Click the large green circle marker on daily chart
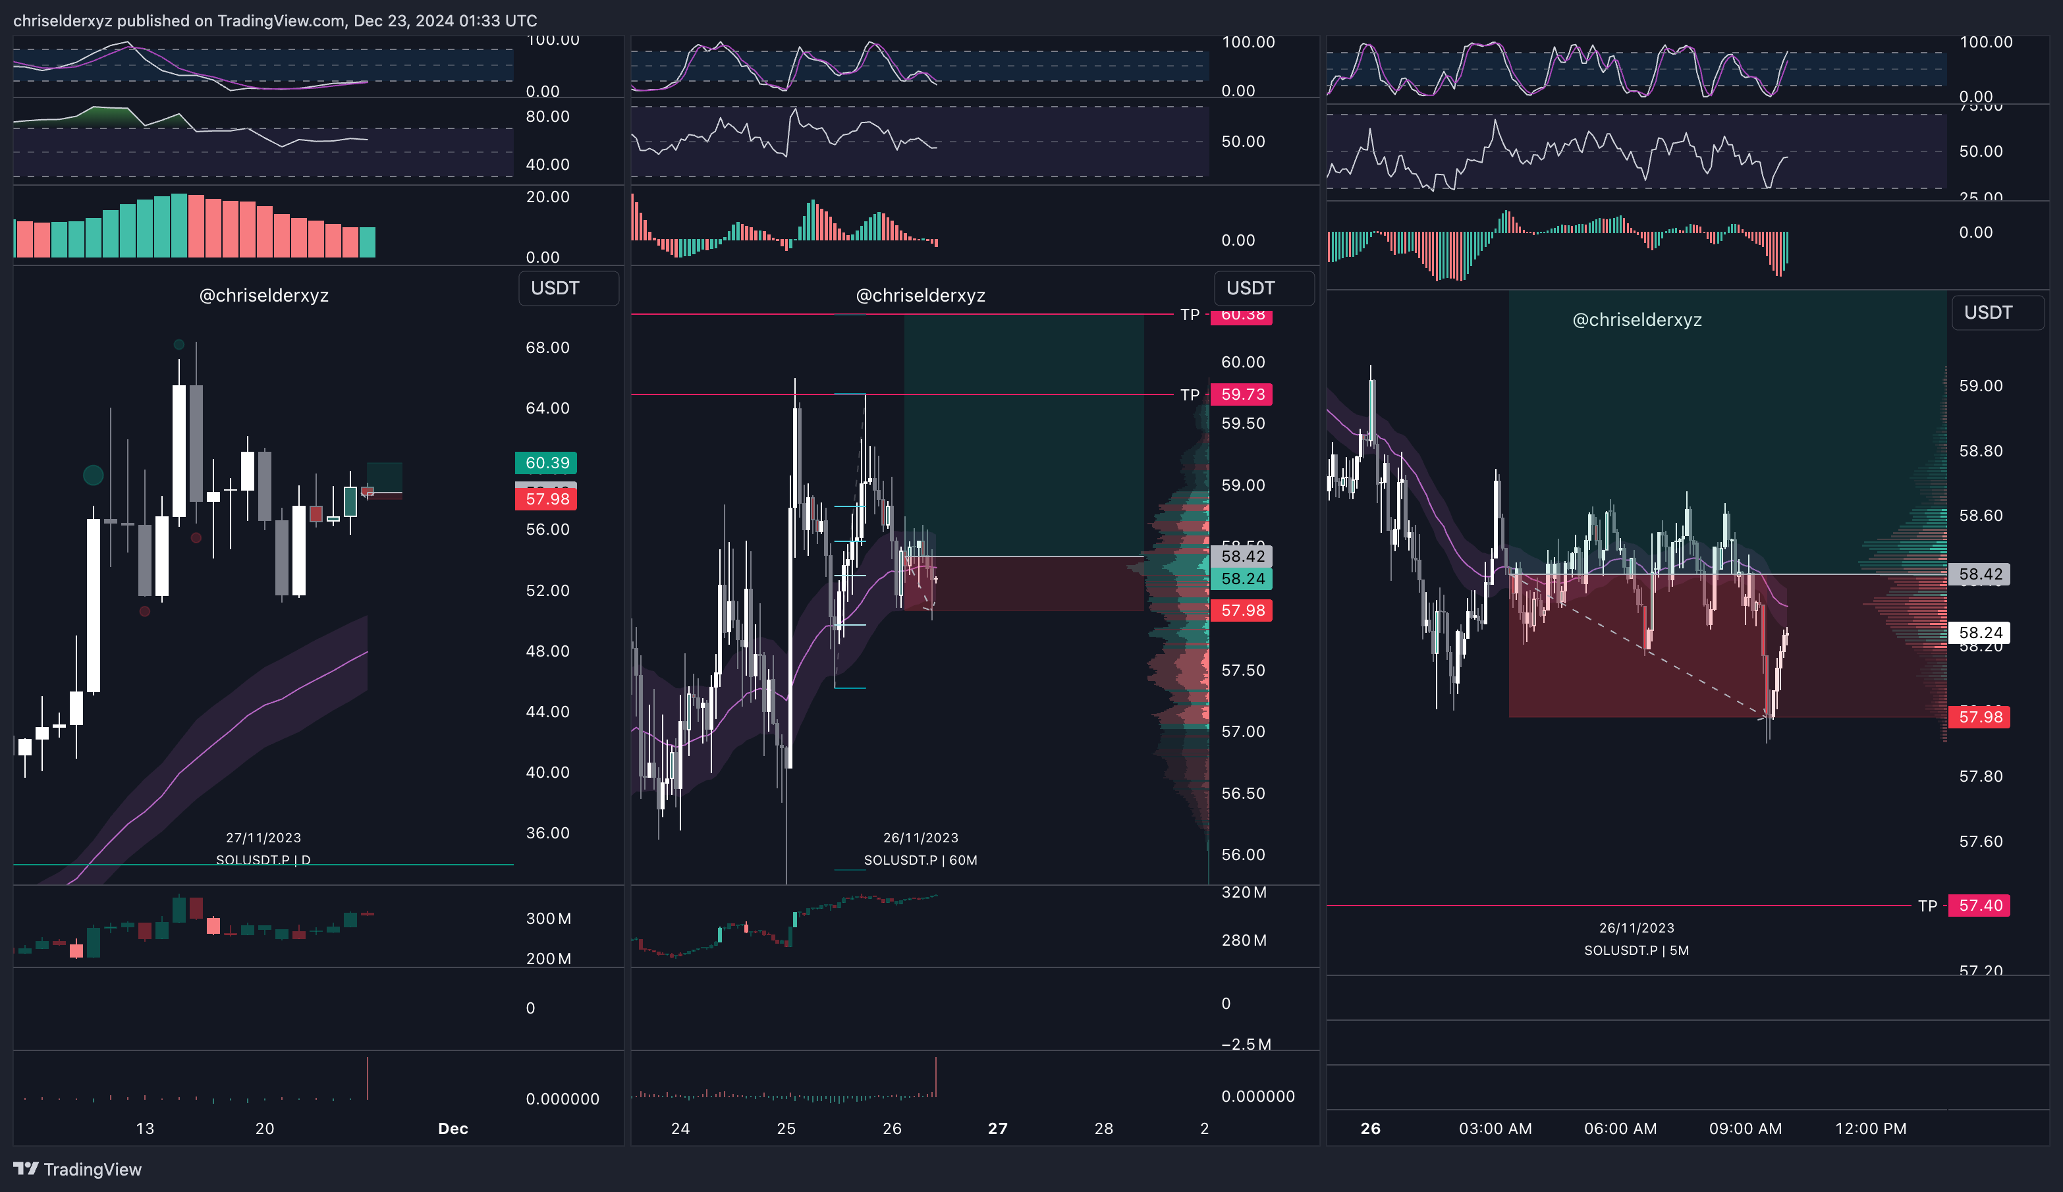The height and width of the screenshot is (1192, 2063). (x=94, y=475)
